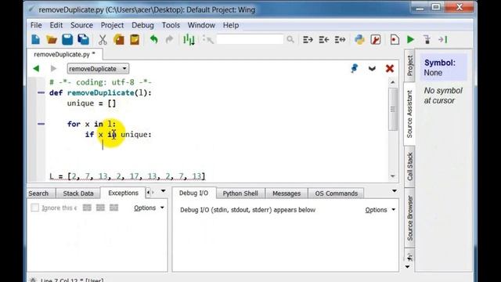501x282 pixels.
Task: Select the removeDuplicate.py editor tab
Action: coord(64,54)
